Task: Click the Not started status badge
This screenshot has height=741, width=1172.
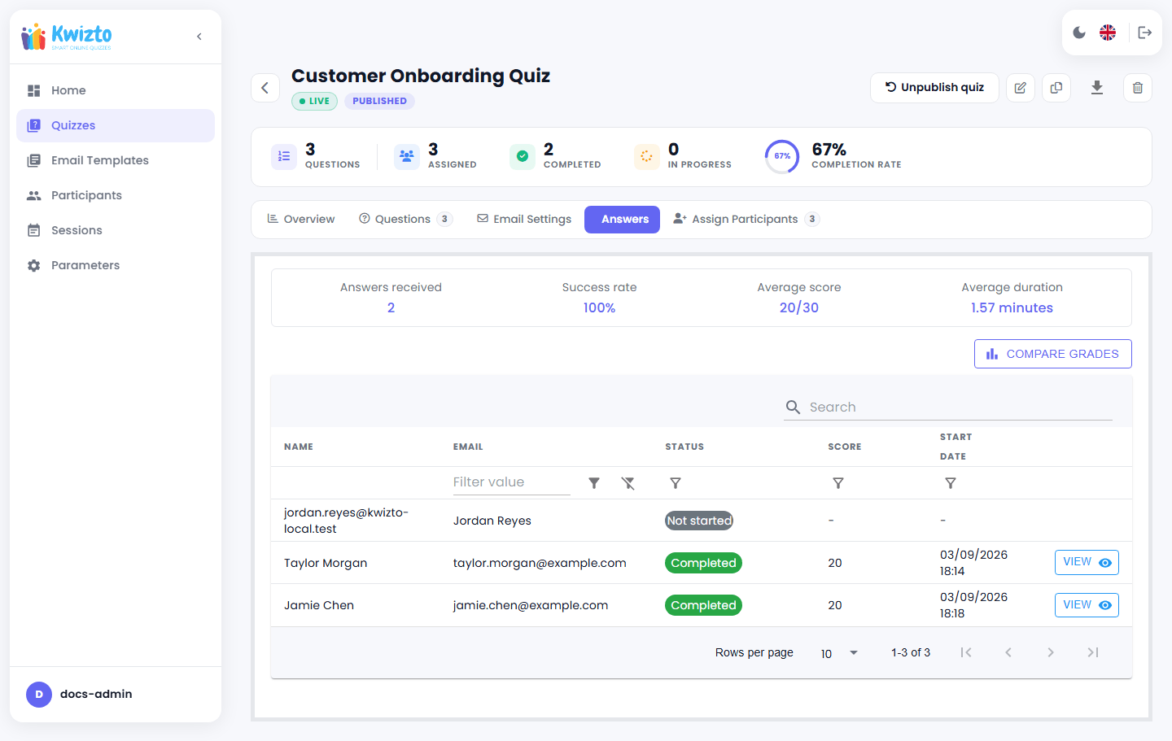Action: click(x=699, y=521)
